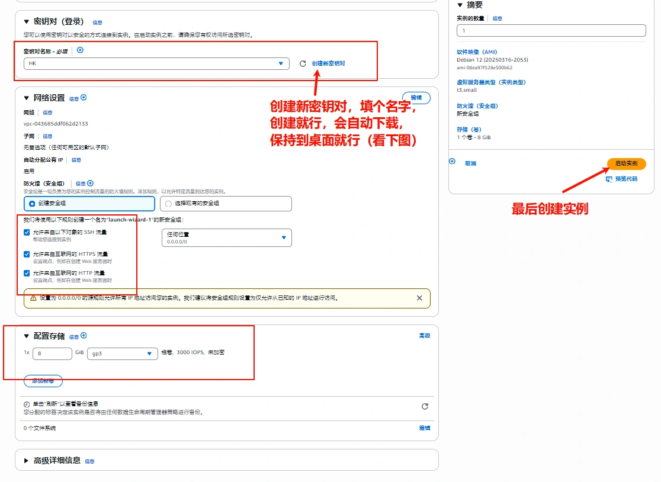Click the storage size GiB input field
This screenshot has width=661, height=482.
(52, 354)
